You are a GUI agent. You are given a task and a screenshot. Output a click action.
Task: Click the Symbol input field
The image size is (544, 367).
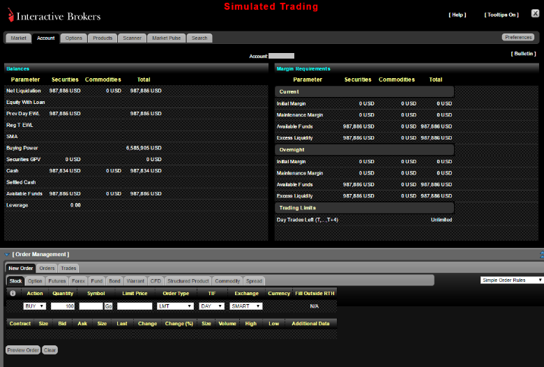[91, 306]
